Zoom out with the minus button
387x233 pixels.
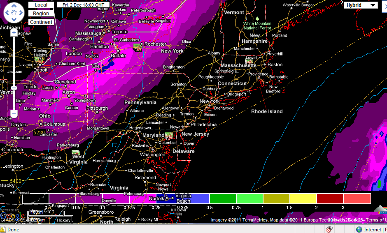tap(14, 114)
